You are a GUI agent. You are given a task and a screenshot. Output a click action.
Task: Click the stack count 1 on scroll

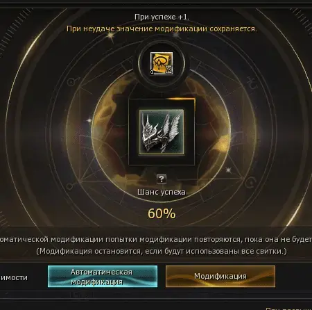pyautogui.click(x=152, y=72)
